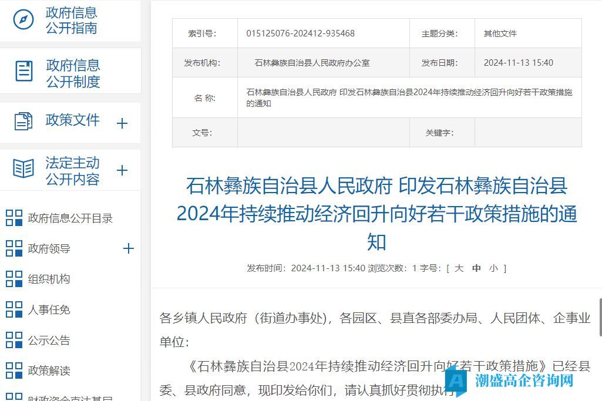Click the files icon beside 政策文件

coord(23,122)
